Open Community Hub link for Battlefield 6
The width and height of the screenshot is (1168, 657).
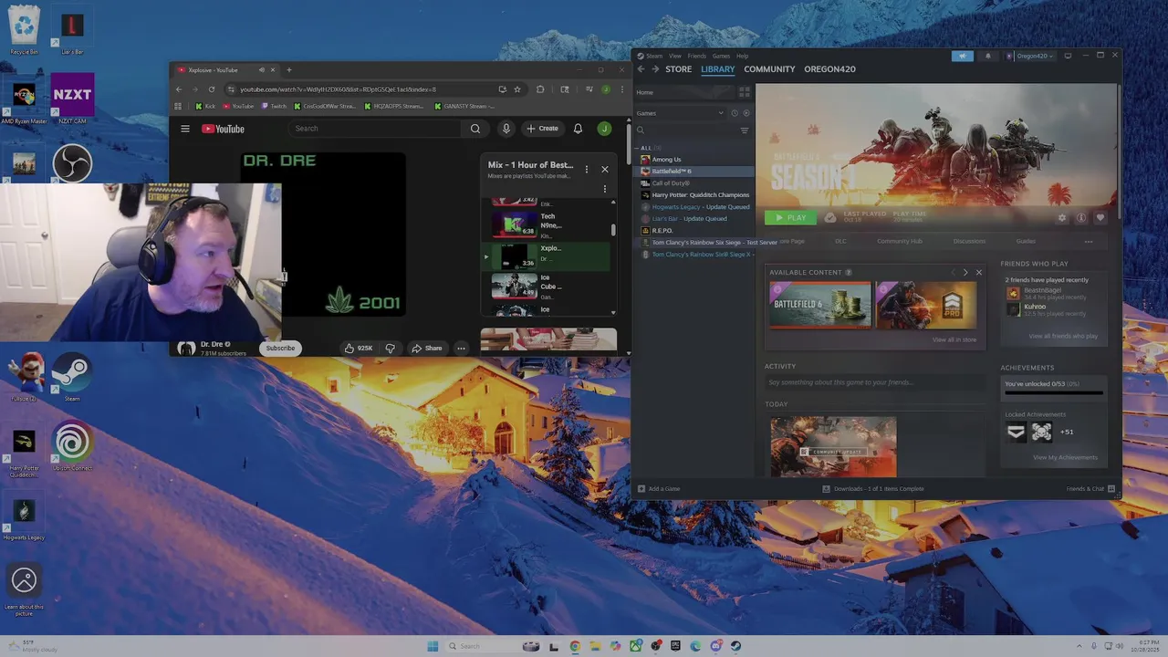pos(900,242)
